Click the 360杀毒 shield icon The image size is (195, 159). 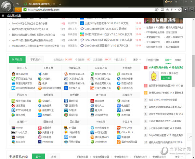119,101
